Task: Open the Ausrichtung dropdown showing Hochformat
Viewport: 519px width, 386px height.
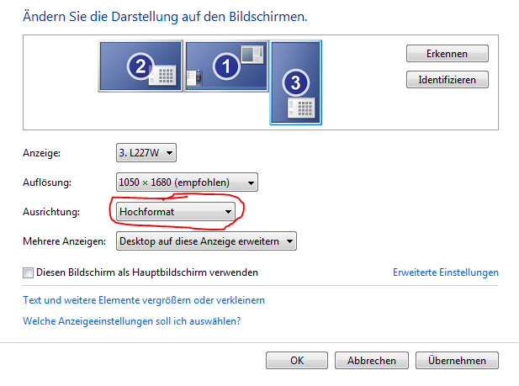Action: (176, 212)
